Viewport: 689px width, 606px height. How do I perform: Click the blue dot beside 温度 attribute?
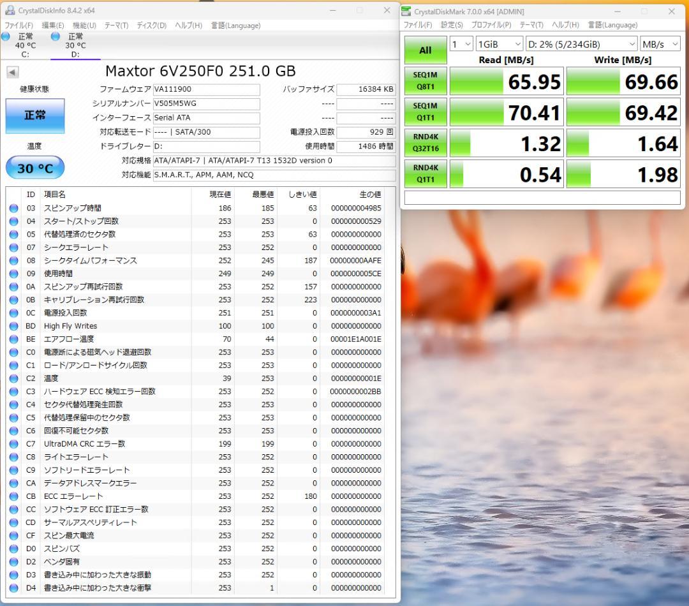click(x=14, y=378)
